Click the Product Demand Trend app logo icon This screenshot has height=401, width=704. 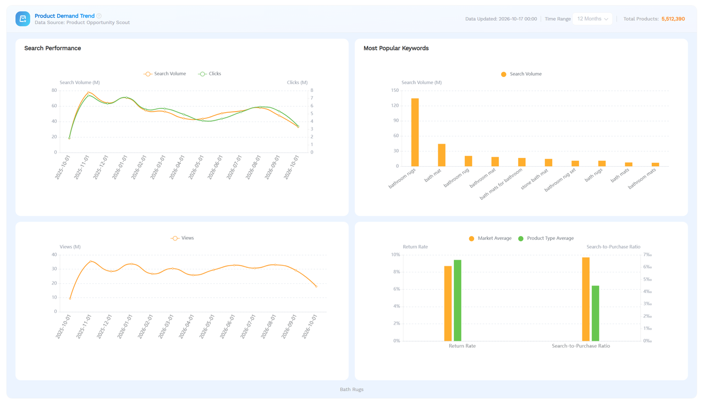23,19
